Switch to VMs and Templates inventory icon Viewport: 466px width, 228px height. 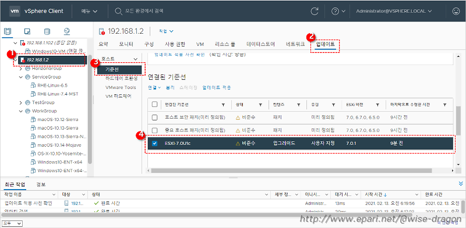click(27, 31)
